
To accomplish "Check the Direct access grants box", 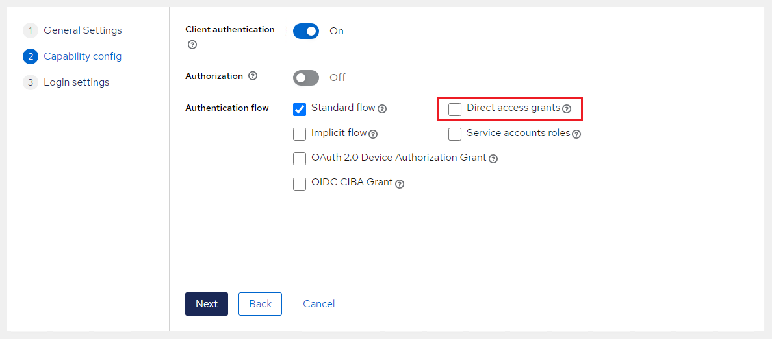I will coord(455,109).
